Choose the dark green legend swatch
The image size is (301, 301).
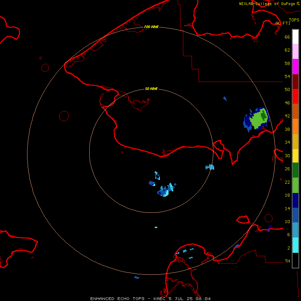(295, 170)
